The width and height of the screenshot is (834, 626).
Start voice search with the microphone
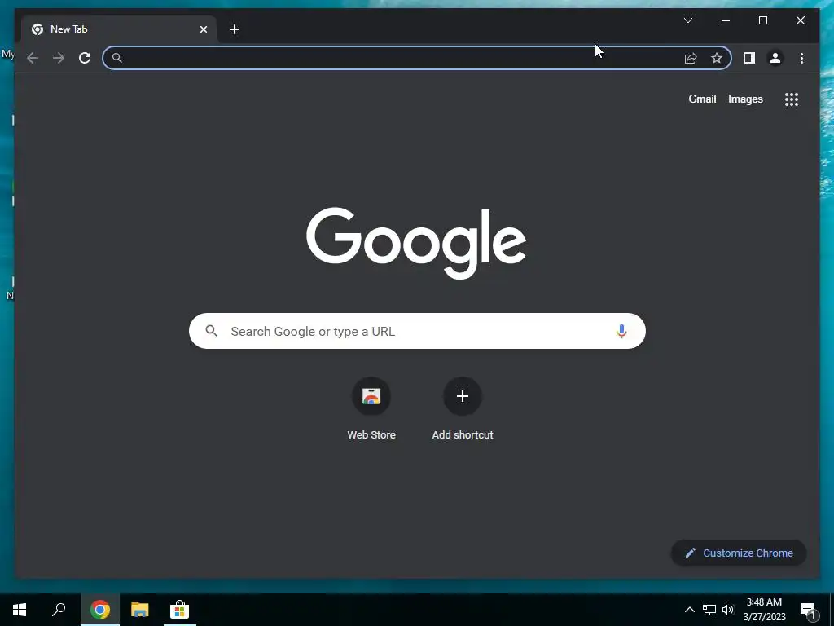tap(621, 331)
